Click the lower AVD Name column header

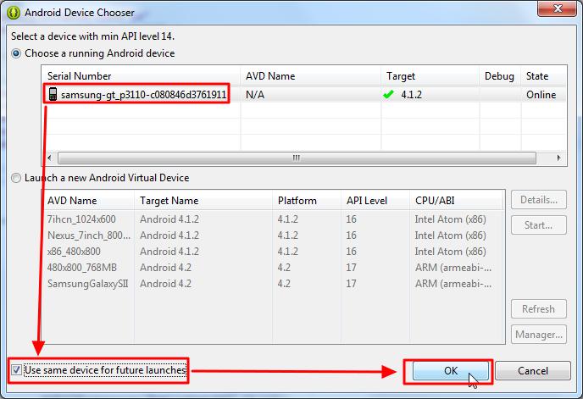coord(88,201)
